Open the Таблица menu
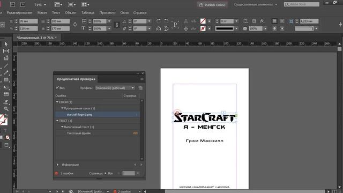 click(x=88, y=13)
